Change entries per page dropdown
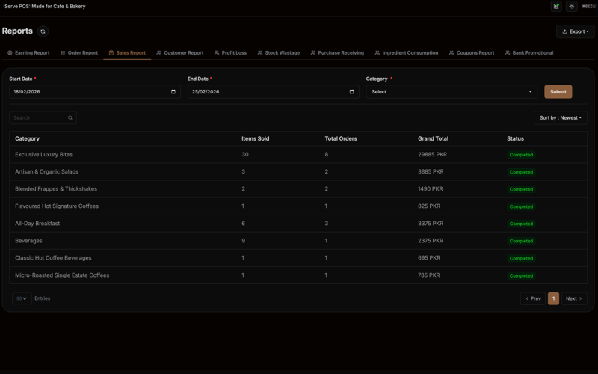Viewport: 598px width, 374px height. tap(22, 298)
